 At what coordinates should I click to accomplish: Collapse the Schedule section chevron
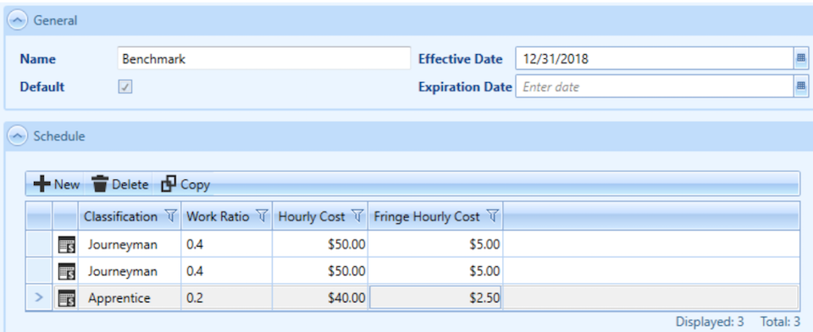click(x=18, y=137)
